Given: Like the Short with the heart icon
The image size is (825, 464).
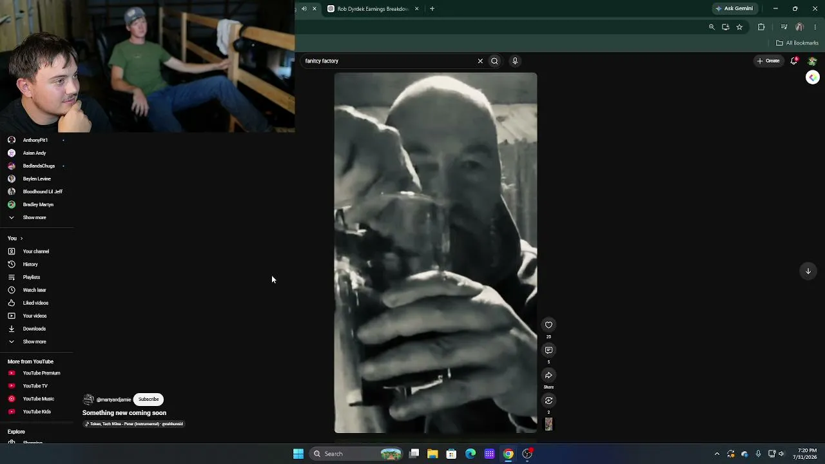Looking at the screenshot, I should tap(548, 325).
